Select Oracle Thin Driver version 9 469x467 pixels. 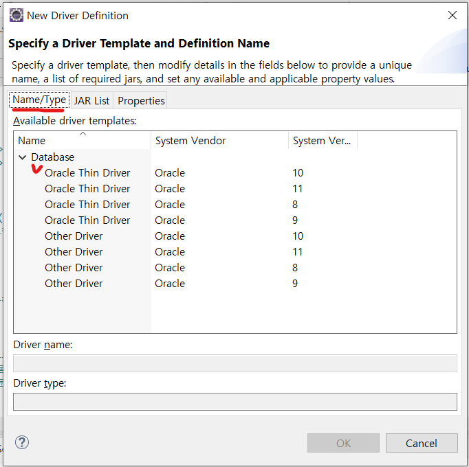pyautogui.click(x=87, y=220)
